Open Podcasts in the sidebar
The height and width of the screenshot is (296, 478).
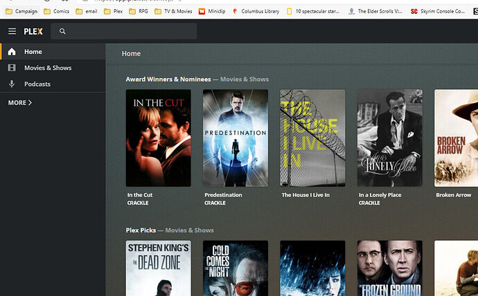pyautogui.click(x=53, y=84)
